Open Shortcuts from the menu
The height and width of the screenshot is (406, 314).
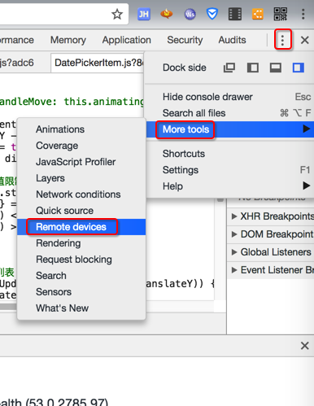point(230,154)
